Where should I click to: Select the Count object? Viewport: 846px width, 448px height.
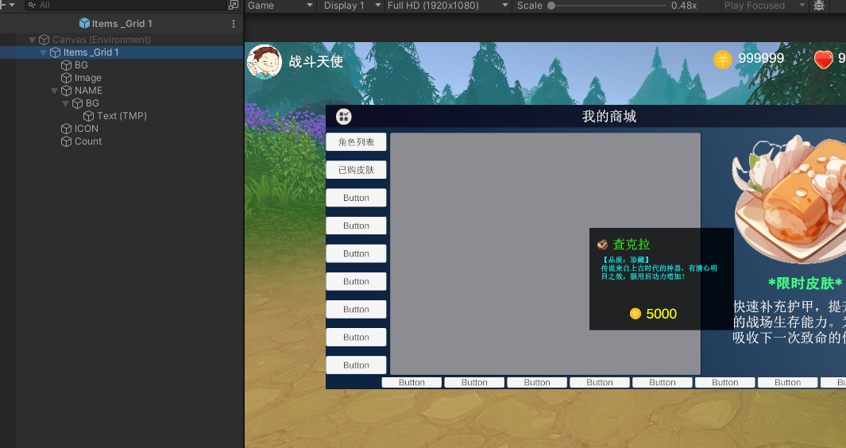[88, 141]
